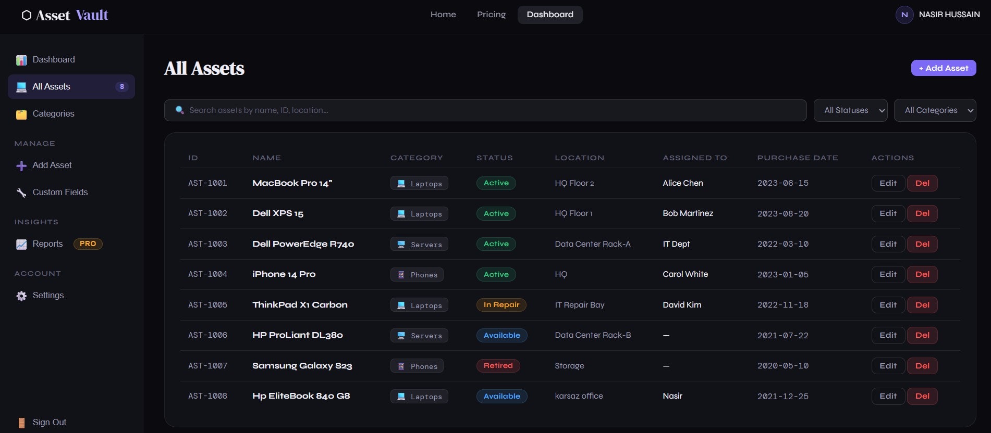The width and height of the screenshot is (991, 433).
Task: Open Pricing in top navigation
Action: 491,15
